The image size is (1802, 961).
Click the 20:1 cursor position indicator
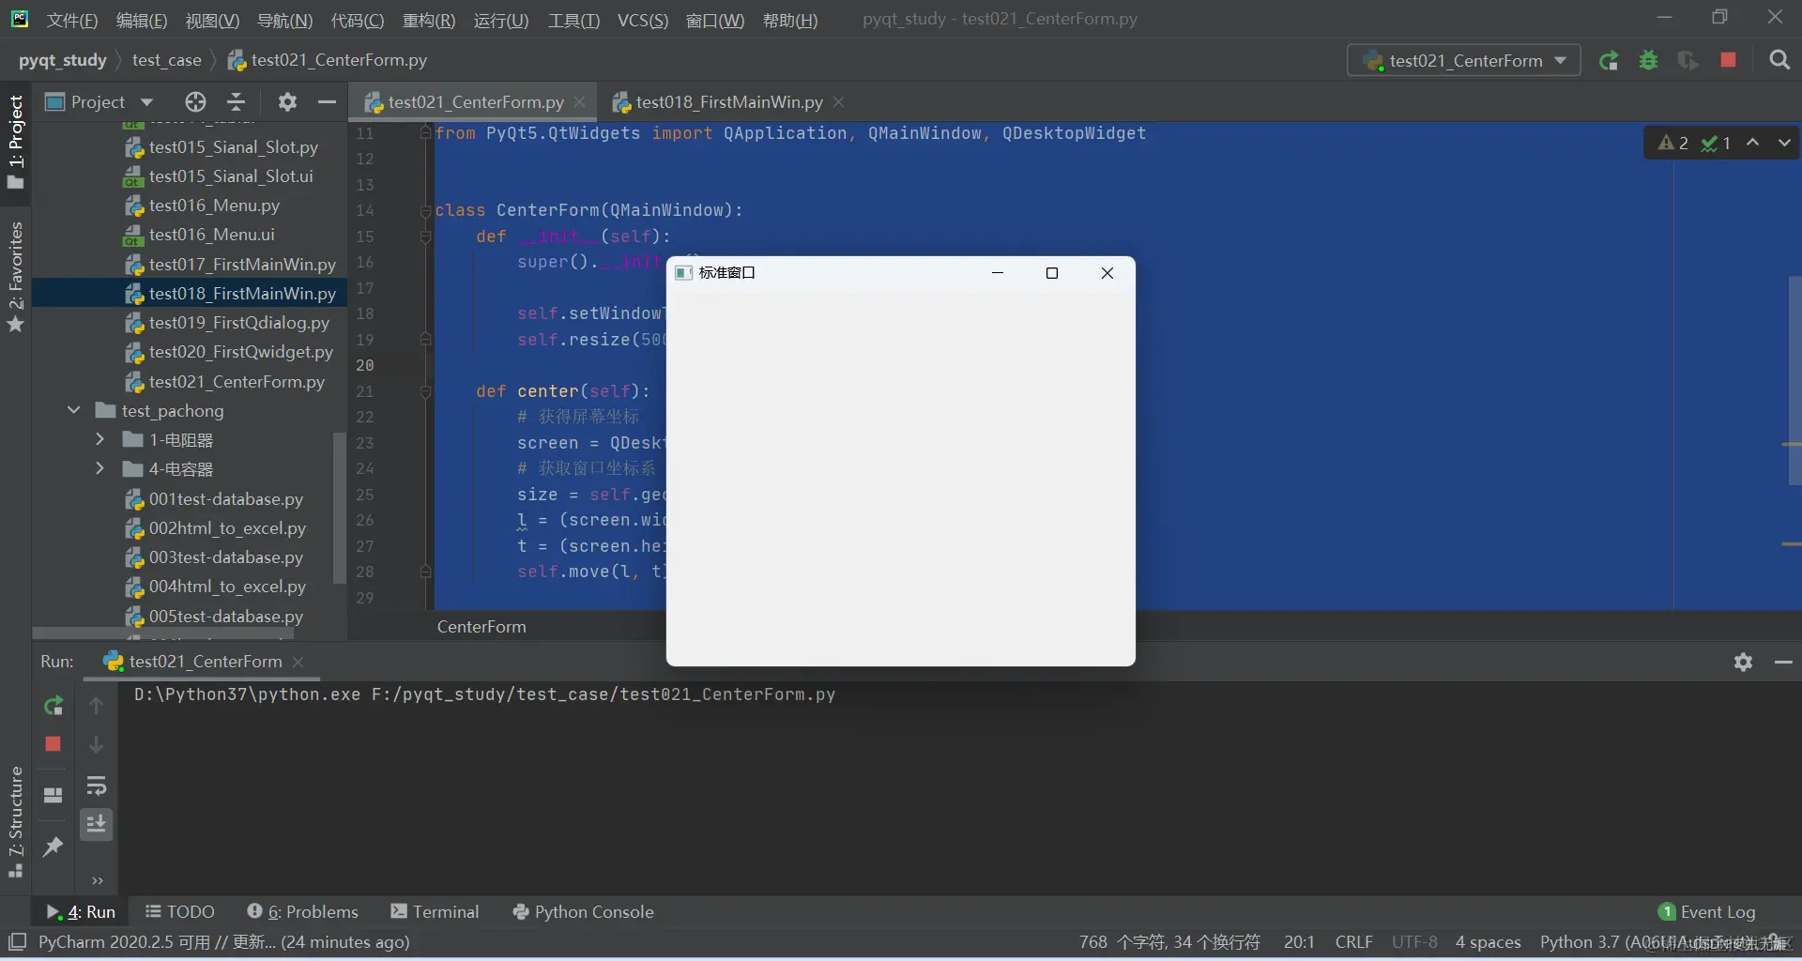point(1299,942)
